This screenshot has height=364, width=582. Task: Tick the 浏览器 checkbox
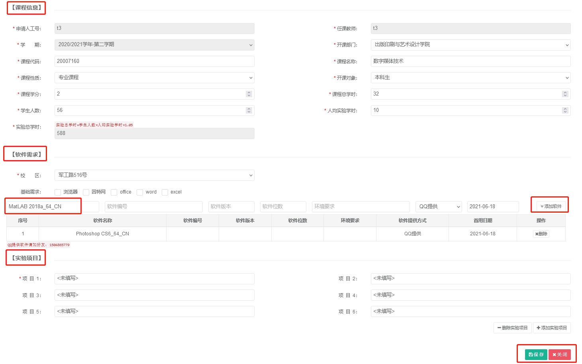[x=58, y=192]
